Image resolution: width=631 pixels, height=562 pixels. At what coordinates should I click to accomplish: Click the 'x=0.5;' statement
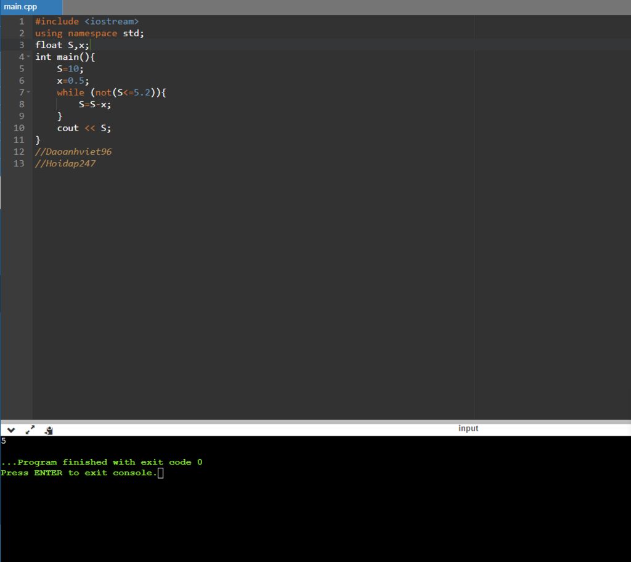[x=73, y=81]
